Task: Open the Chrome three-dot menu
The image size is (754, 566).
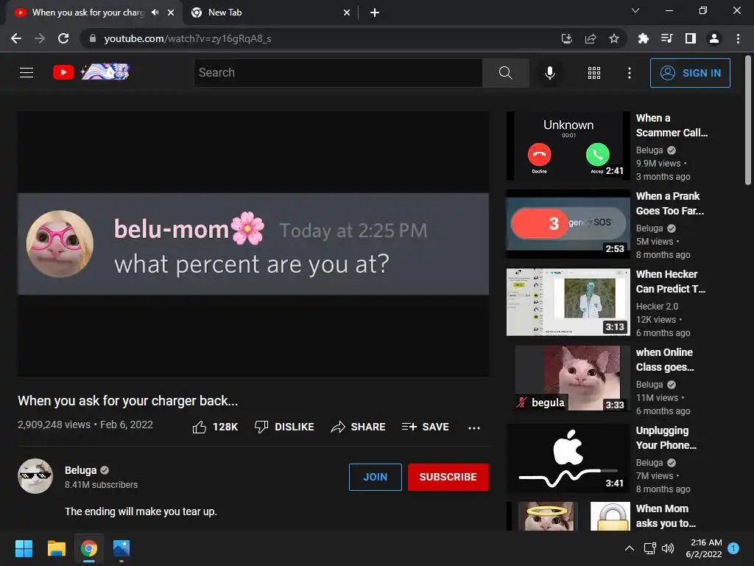Action: [x=738, y=38]
